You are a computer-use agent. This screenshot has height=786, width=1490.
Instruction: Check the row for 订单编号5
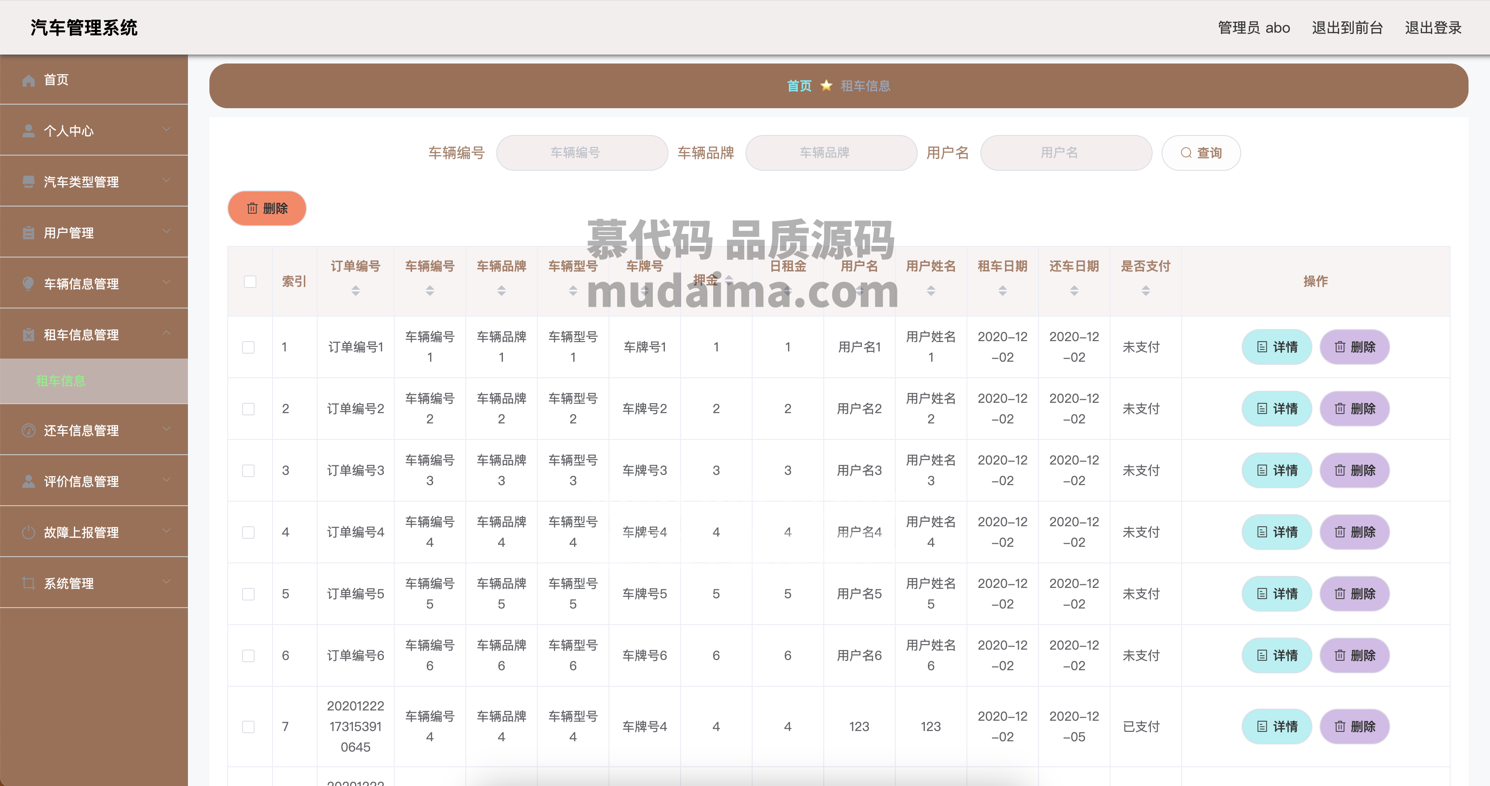(248, 594)
